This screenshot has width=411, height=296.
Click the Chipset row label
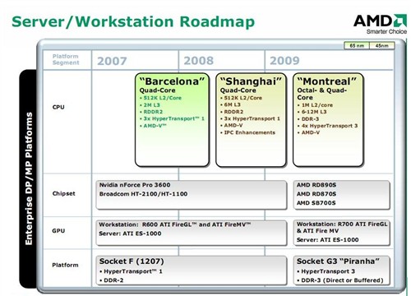click(63, 193)
